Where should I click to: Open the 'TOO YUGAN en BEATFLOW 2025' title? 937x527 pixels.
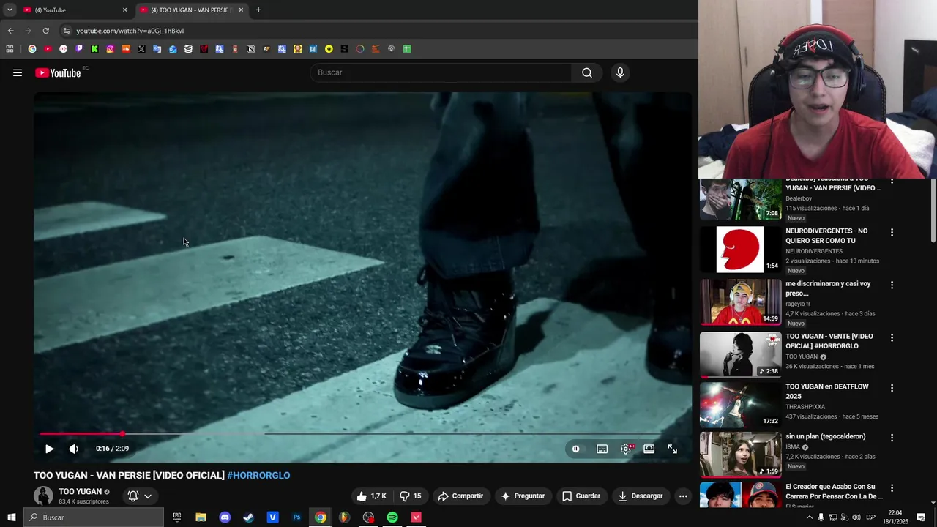pos(827,392)
